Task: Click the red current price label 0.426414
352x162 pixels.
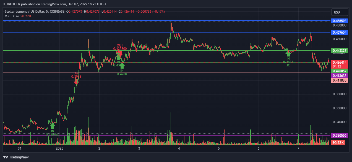Action: coord(339,62)
